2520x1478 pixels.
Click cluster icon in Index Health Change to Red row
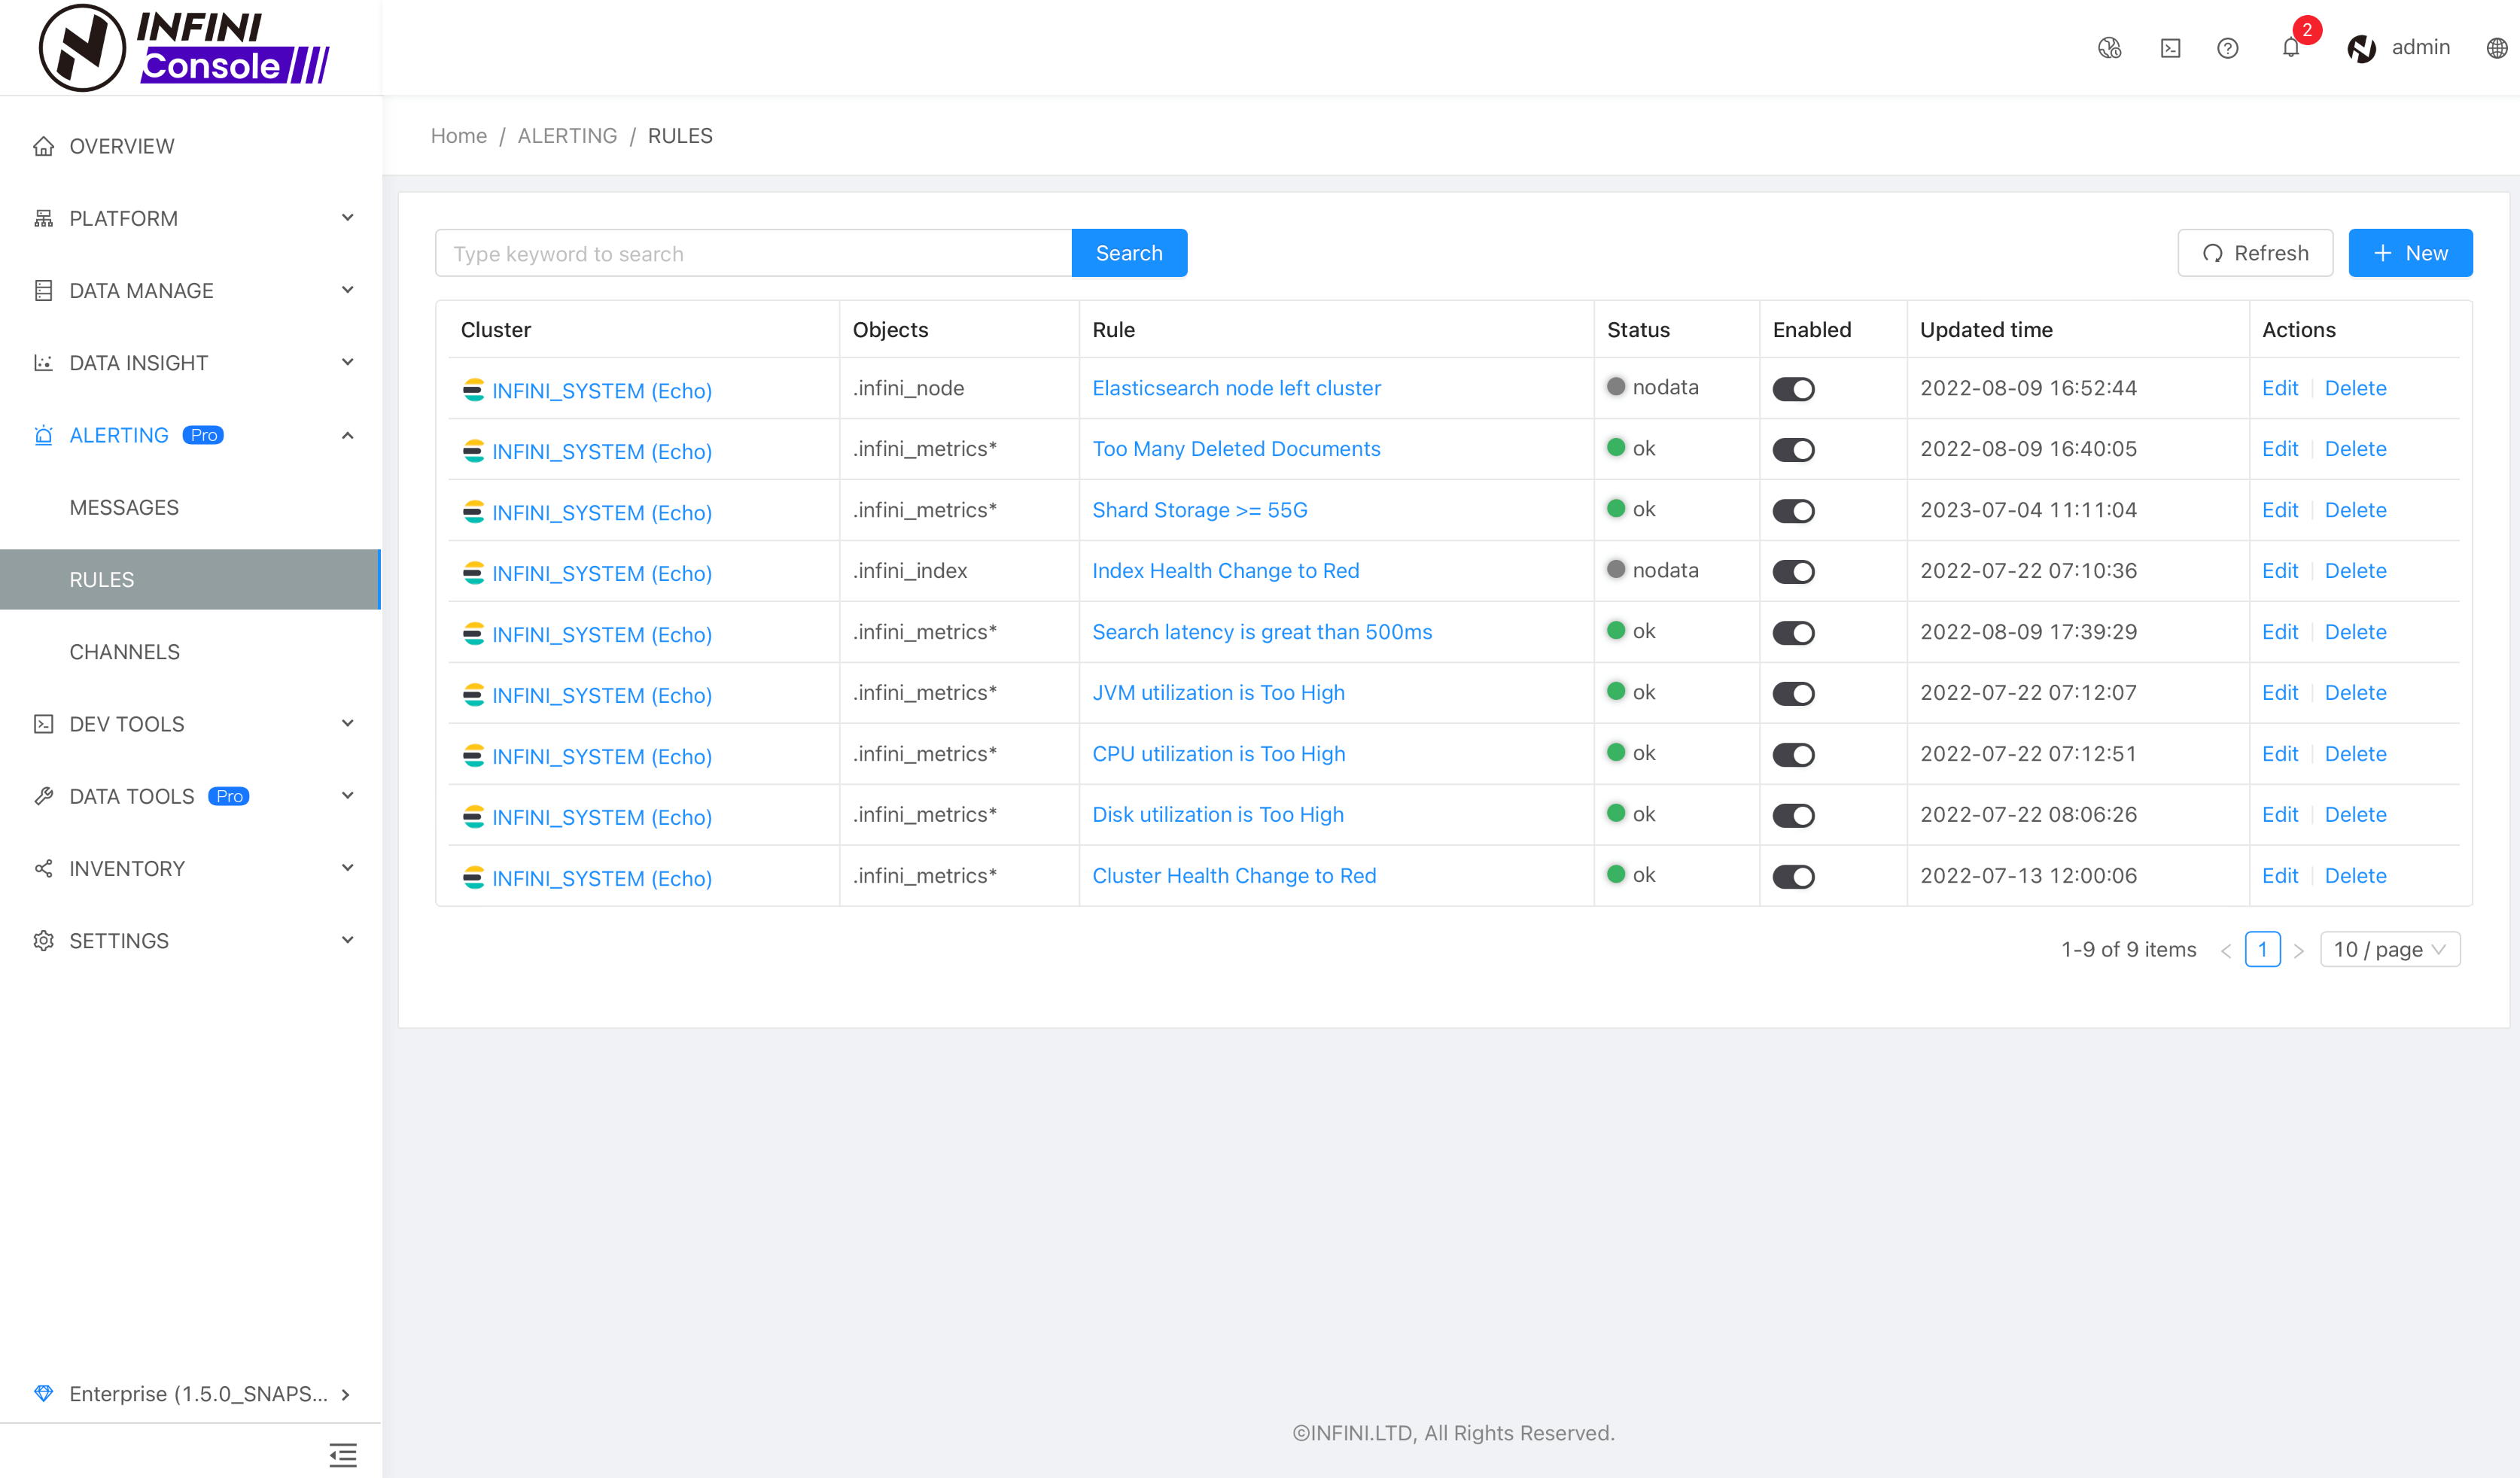pos(473,572)
